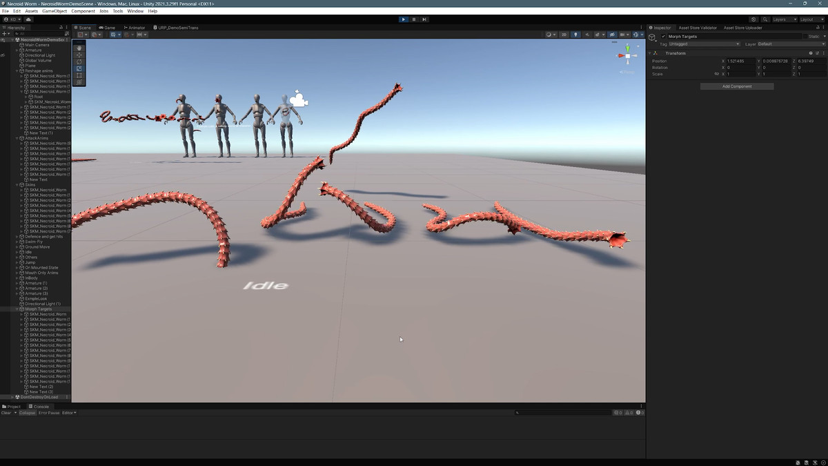828x466 pixels.
Task: Collapse the Morph Targets hierarchy group
Action: [x=17, y=309]
